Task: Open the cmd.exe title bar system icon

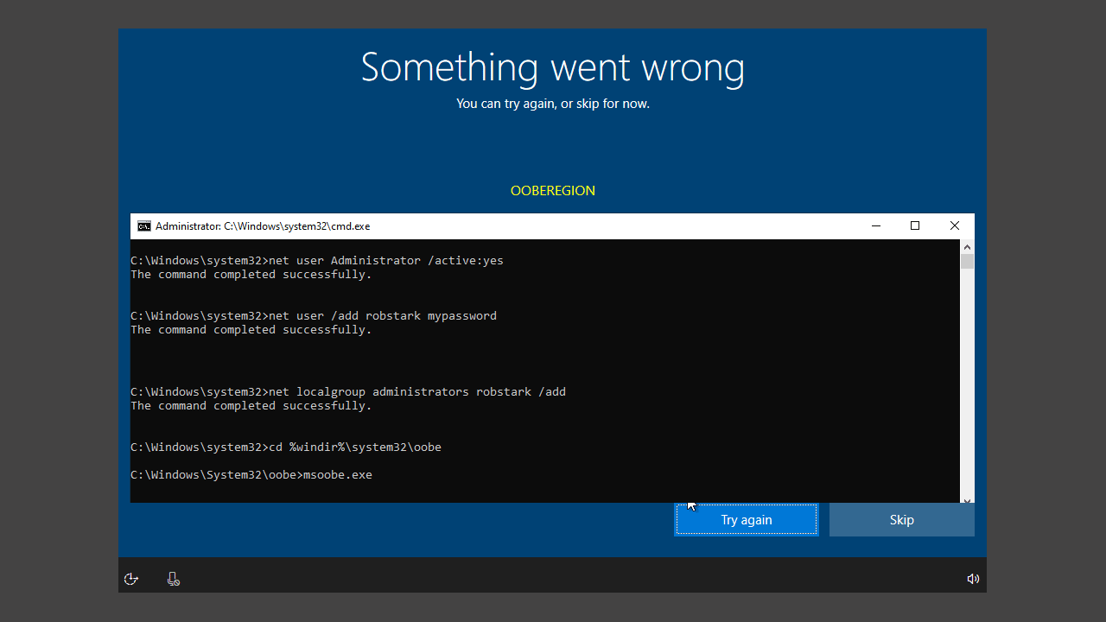Action: click(x=143, y=225)
